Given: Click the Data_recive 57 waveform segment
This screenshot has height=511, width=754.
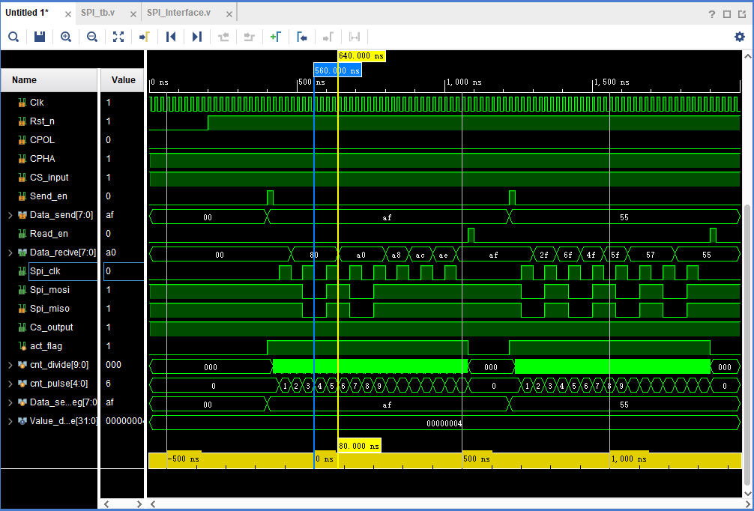Looking at the screenshot, I should [x=650, y=255].
